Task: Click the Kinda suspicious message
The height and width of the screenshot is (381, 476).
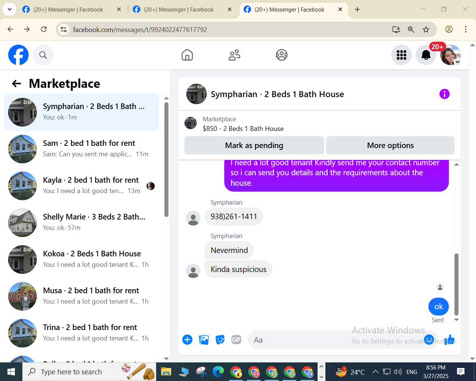Action: click(x=238, y=269)
